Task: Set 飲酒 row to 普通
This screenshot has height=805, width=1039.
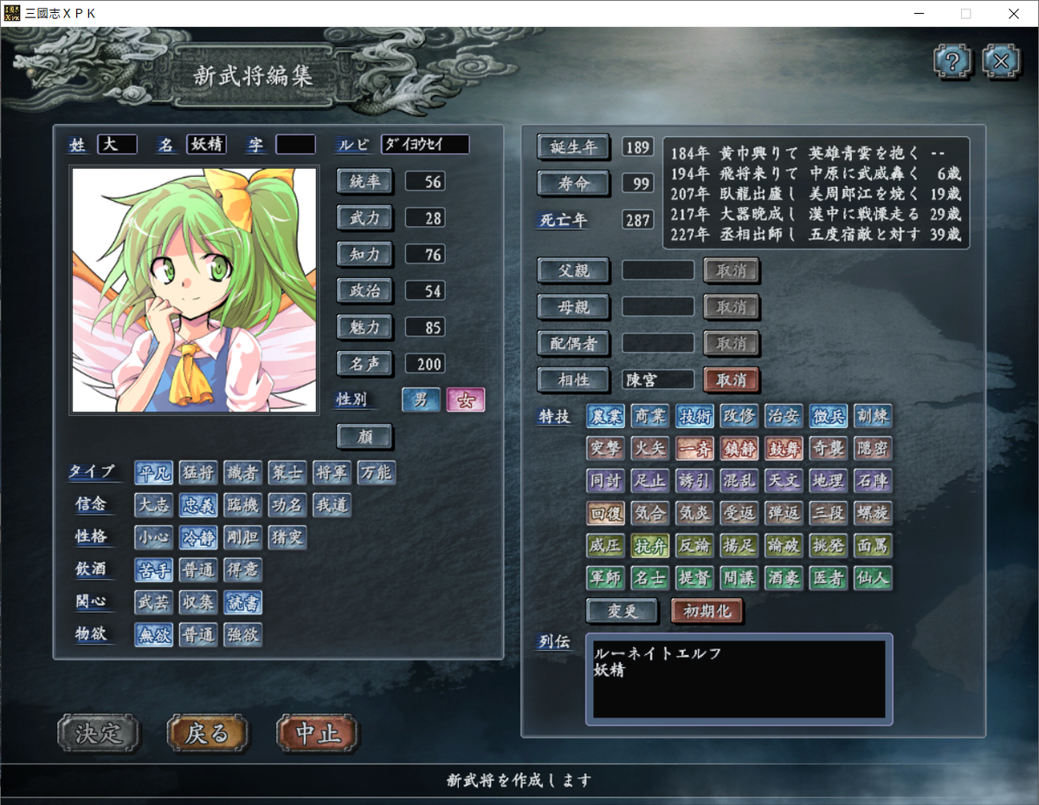Action: pos(198,570)
